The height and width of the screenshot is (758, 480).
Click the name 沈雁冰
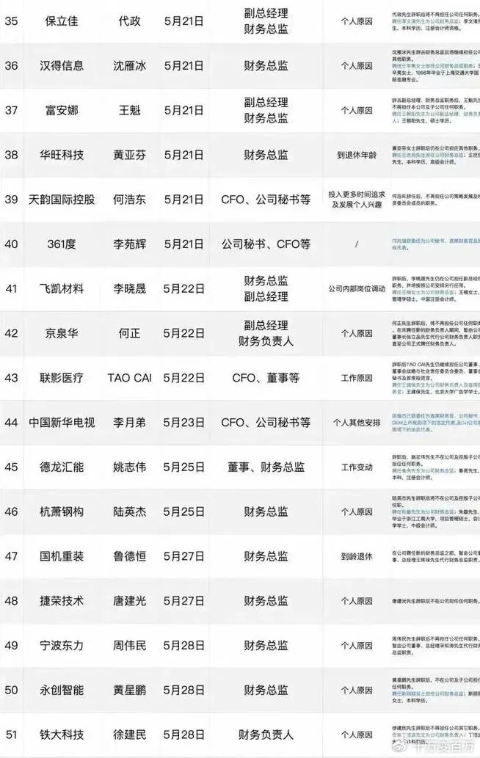130,66
